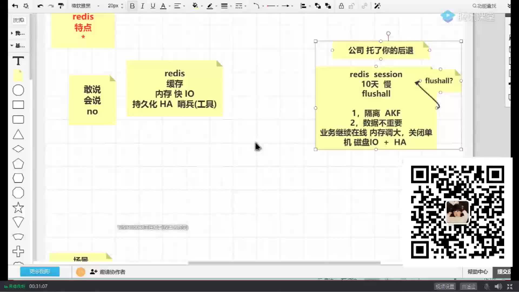Click 邀请协作者 invite collaborator
Screen dimensions: 519x292
pos(108,272)
